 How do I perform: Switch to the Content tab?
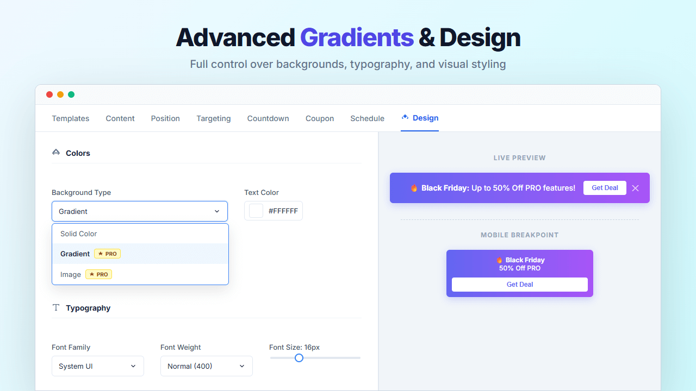click(x=120, y=118)
